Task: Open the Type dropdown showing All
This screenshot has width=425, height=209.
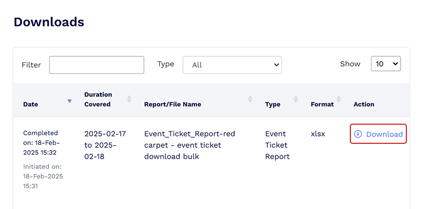Action: click(x=232, y=65)
